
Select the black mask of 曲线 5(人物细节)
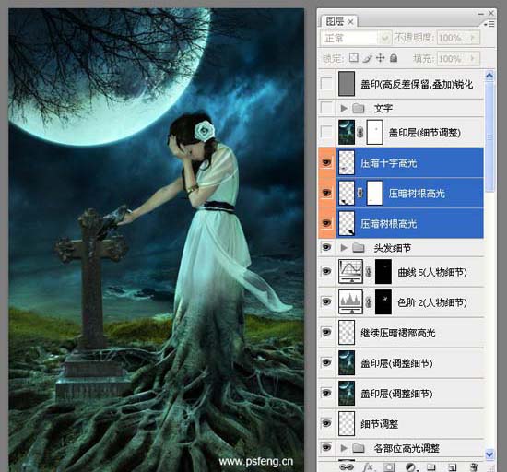[383, 272]
